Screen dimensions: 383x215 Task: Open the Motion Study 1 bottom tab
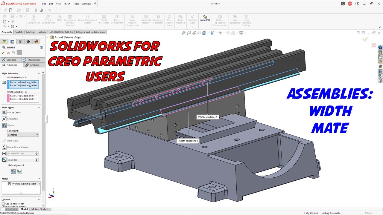point(39,209)
